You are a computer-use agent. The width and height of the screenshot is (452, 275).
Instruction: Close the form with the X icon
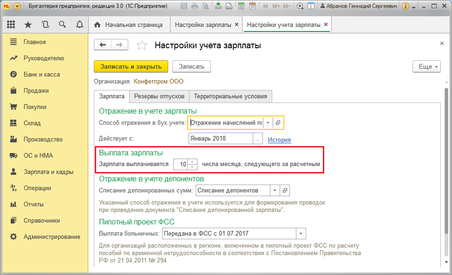tap(442, 44)
